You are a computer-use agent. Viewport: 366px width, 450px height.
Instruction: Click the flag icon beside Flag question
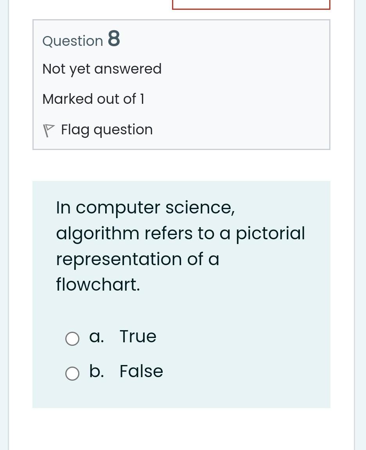click(x=48, y=130)
